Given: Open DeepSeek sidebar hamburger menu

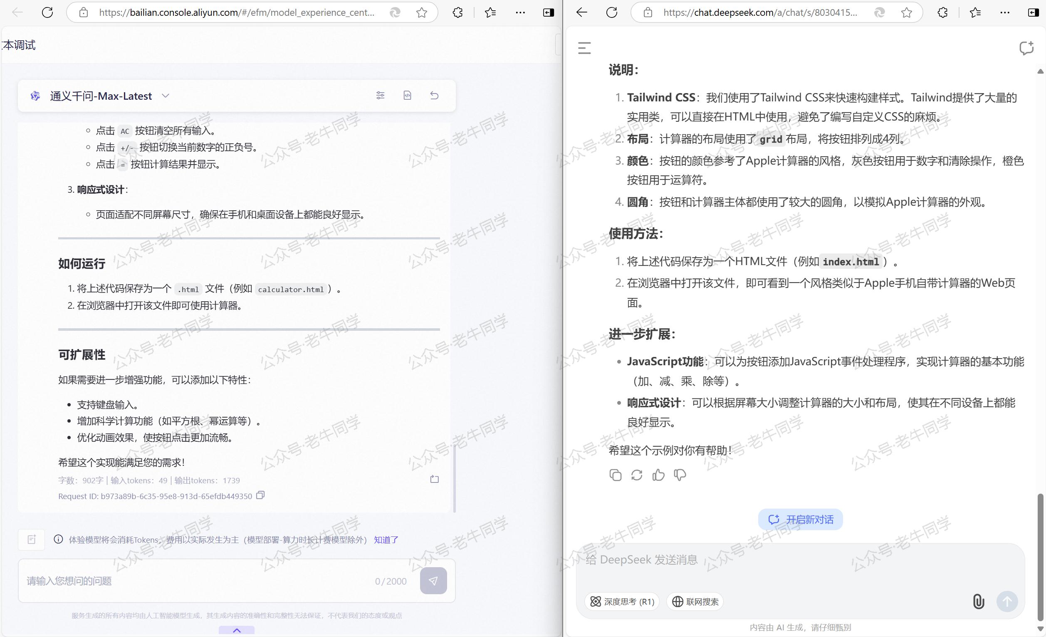Looking at the screenshot, I should [585, 48].
